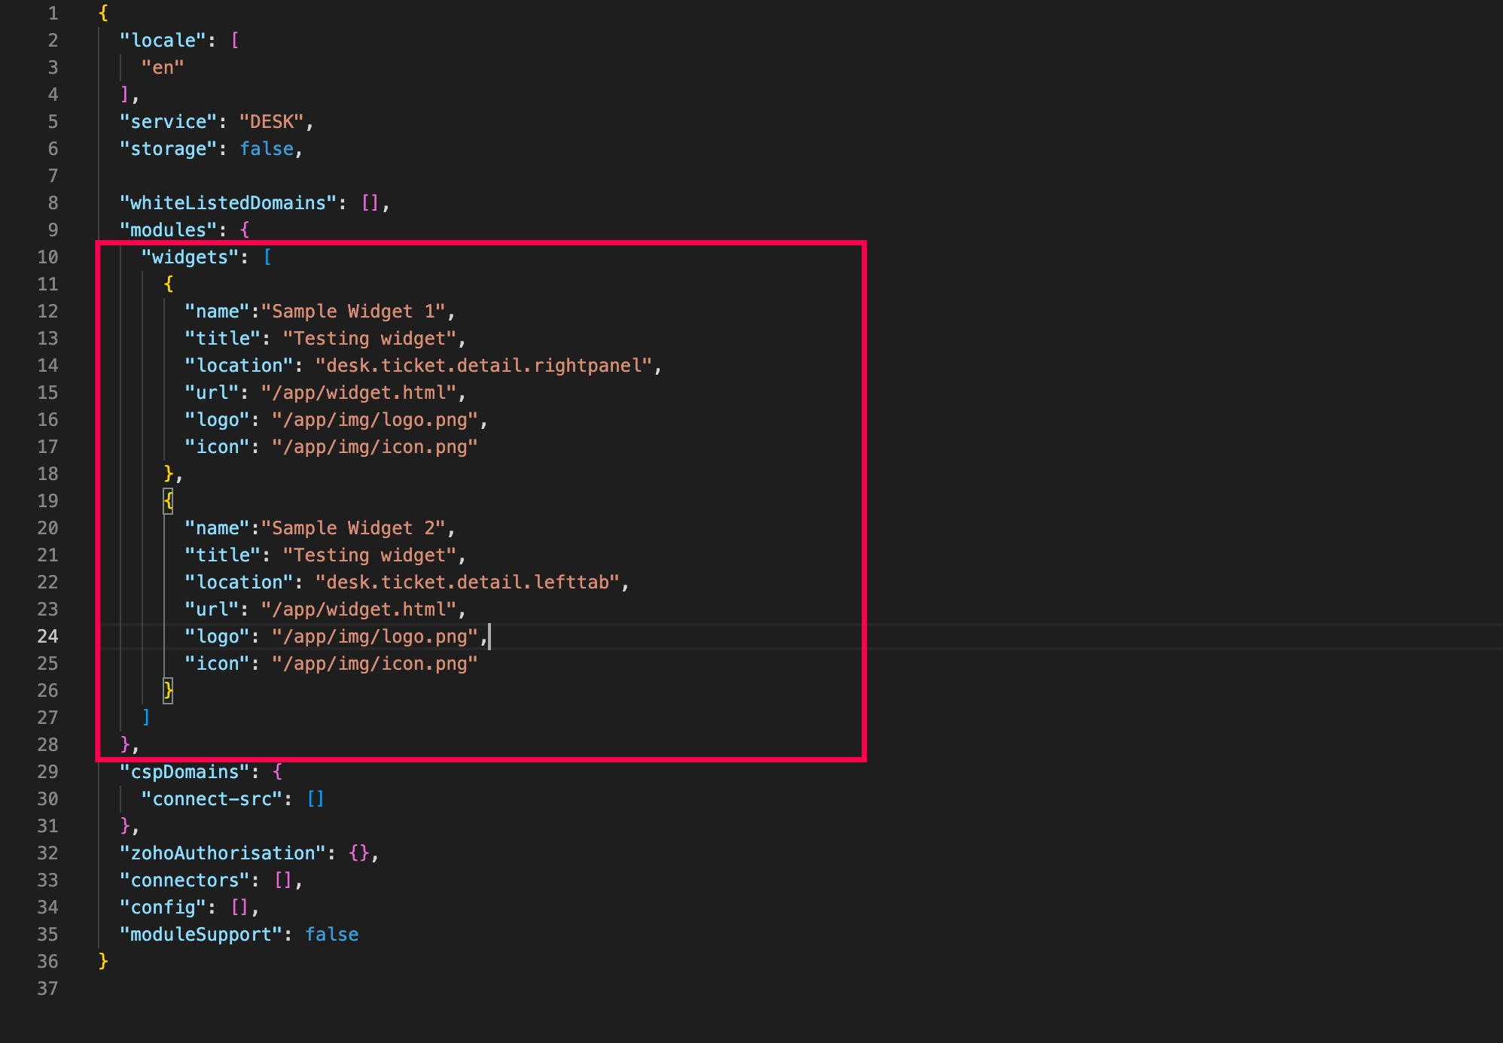Image resolution: width=1503 pixels, height=1043 pixels.
Task: Click the "DESK" service value
Action: (x=271, y=122)
